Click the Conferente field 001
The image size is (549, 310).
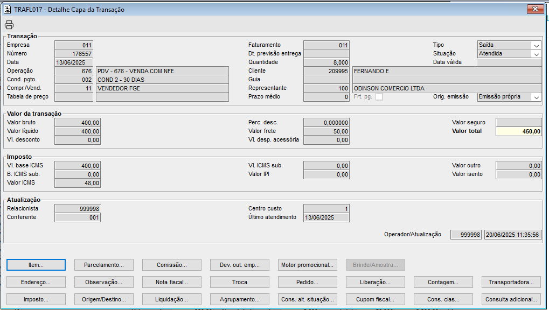(x=78, y=217)
